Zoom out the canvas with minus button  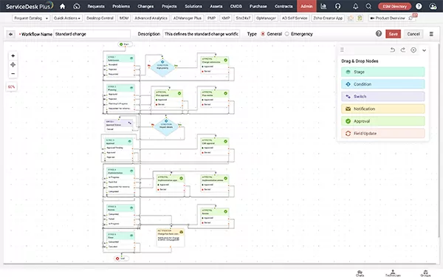(x=13, y=74)
